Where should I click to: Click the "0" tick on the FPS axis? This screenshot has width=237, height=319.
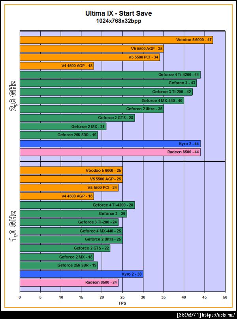[20, 297]
